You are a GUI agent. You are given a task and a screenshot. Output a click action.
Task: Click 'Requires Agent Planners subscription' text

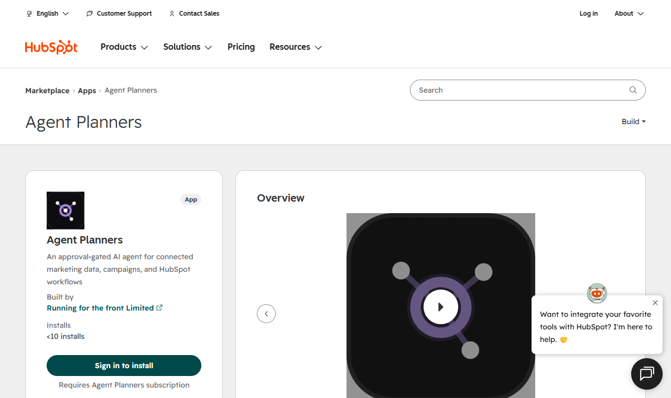[x=124, y=385]
